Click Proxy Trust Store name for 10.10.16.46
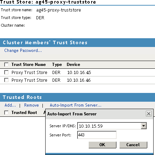 point(29,80)
